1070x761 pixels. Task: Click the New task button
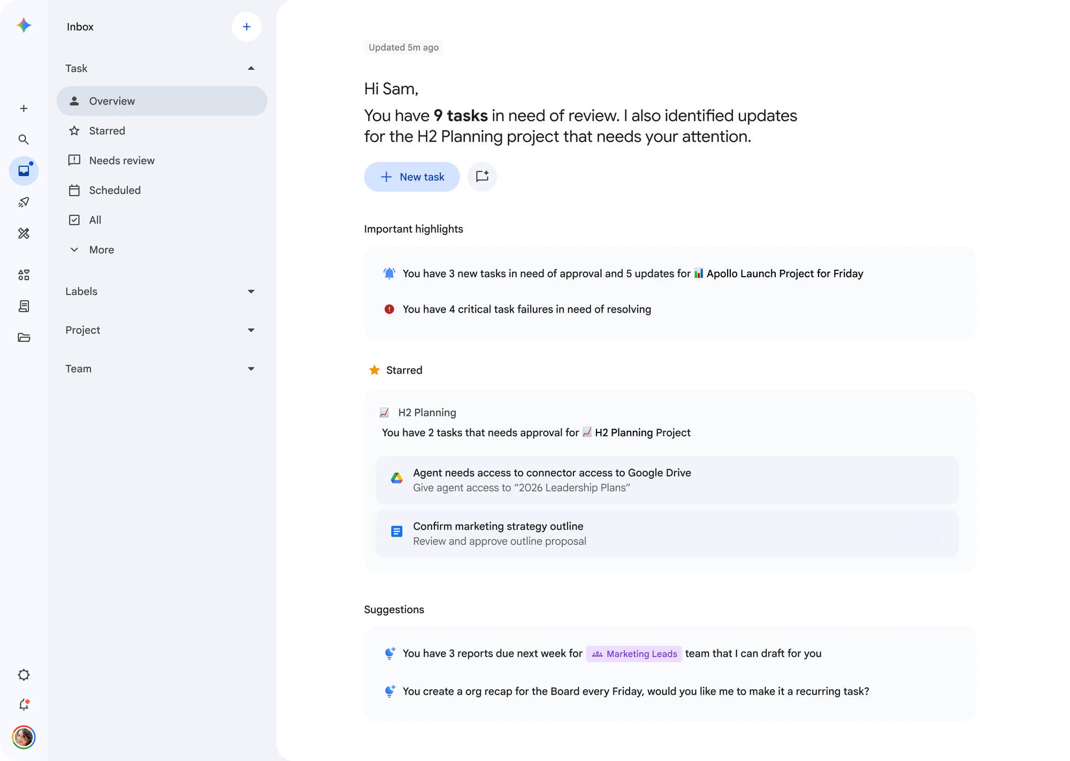411,177
